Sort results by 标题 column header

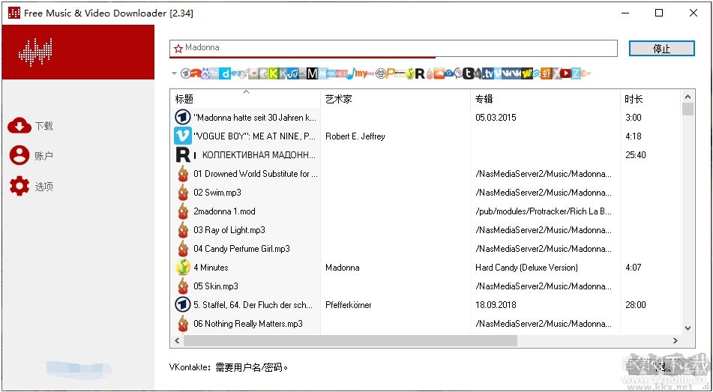(245, 99)
